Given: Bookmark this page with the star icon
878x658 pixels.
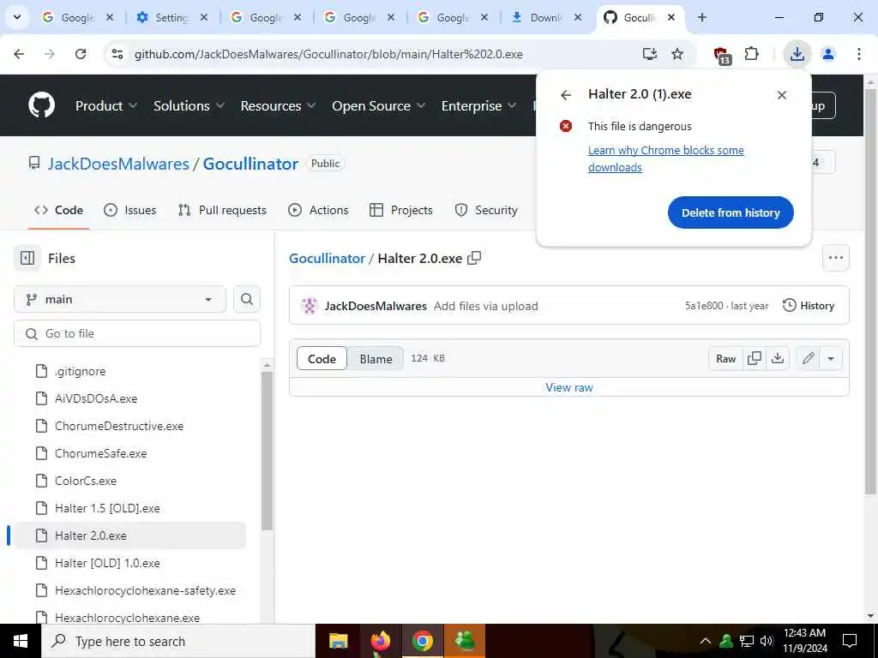Looking at the screenshot, I should pyautogui.click(x=677, y=54).
